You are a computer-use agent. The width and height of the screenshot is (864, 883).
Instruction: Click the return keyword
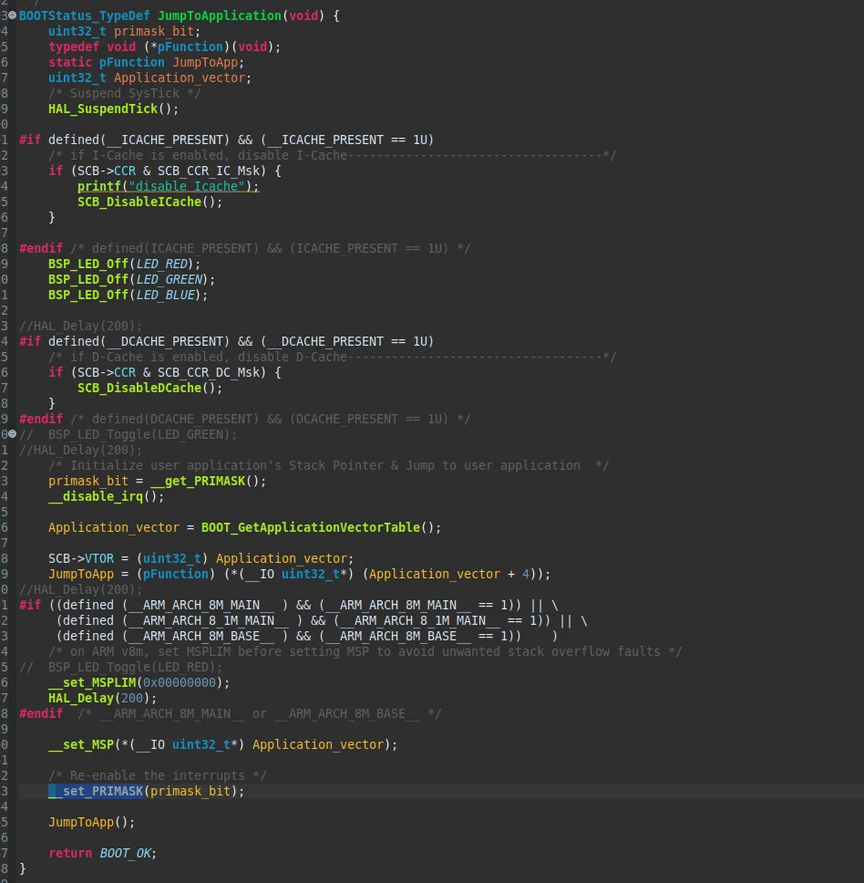[70, 853]
